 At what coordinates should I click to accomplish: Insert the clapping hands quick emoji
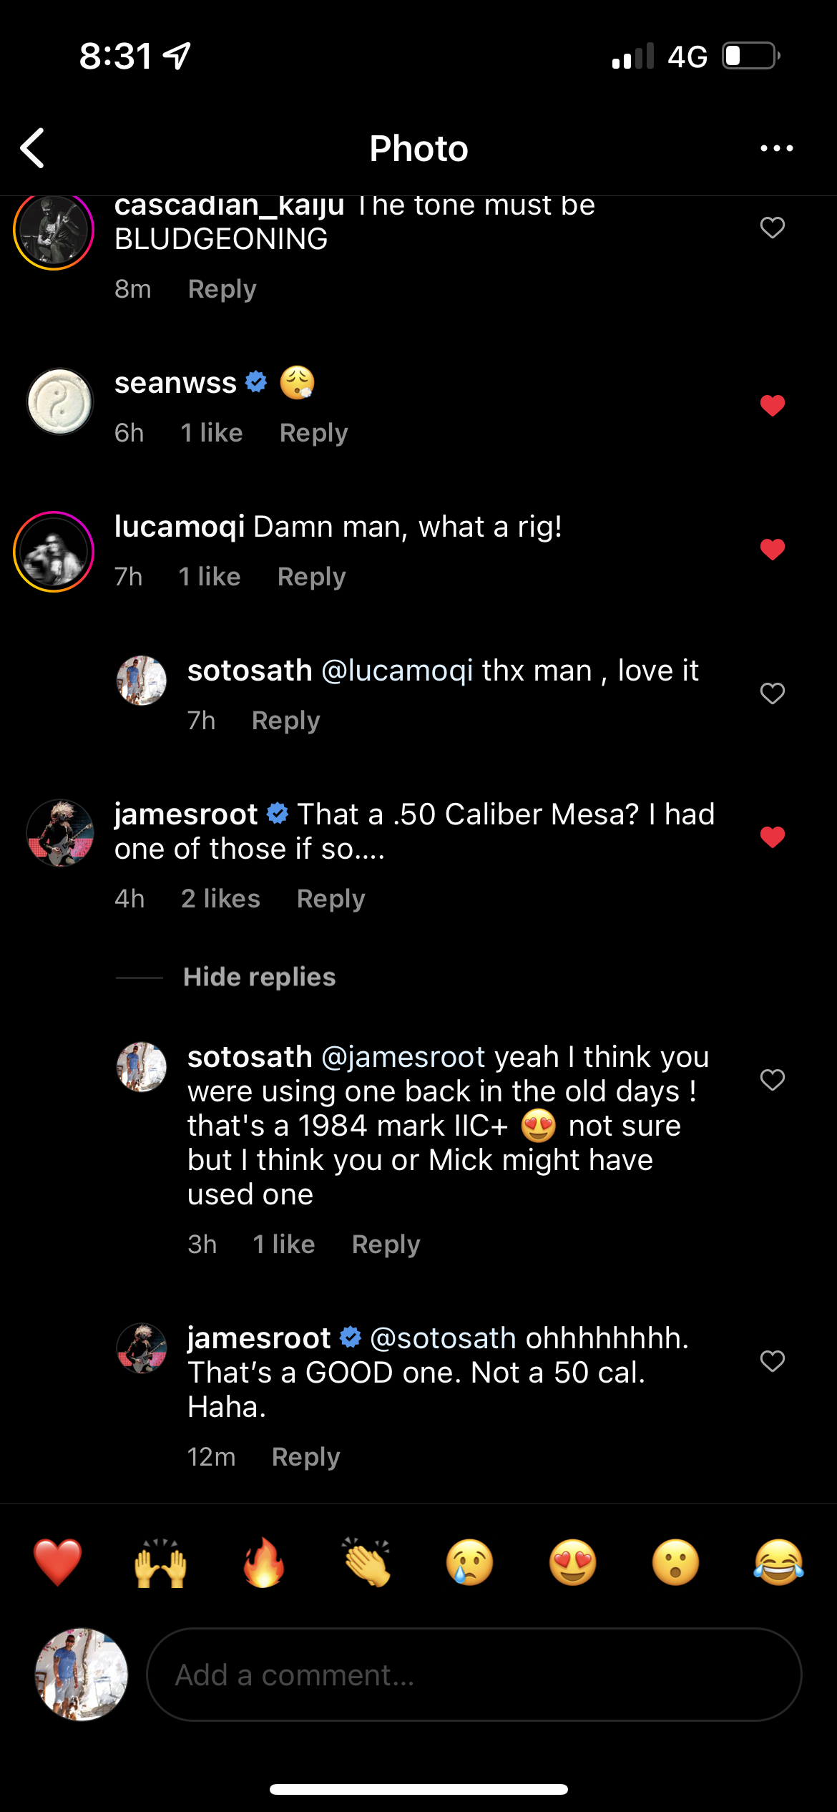click(367, 1562)
